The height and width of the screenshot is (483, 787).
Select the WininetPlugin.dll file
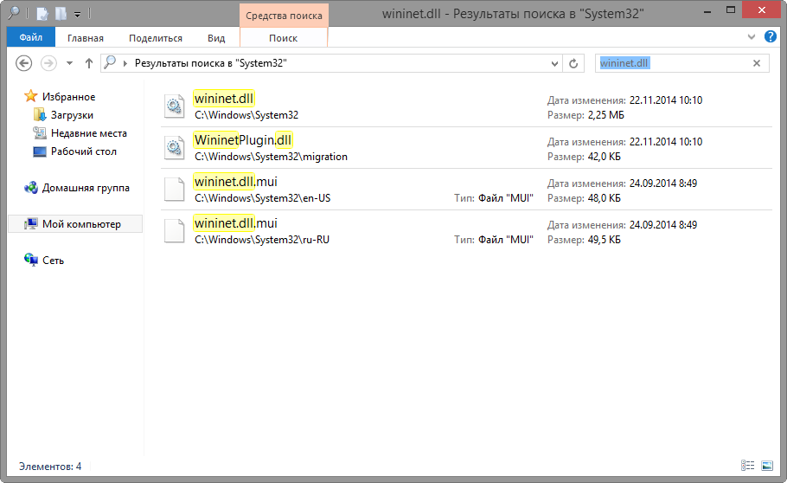coord(467,148)
